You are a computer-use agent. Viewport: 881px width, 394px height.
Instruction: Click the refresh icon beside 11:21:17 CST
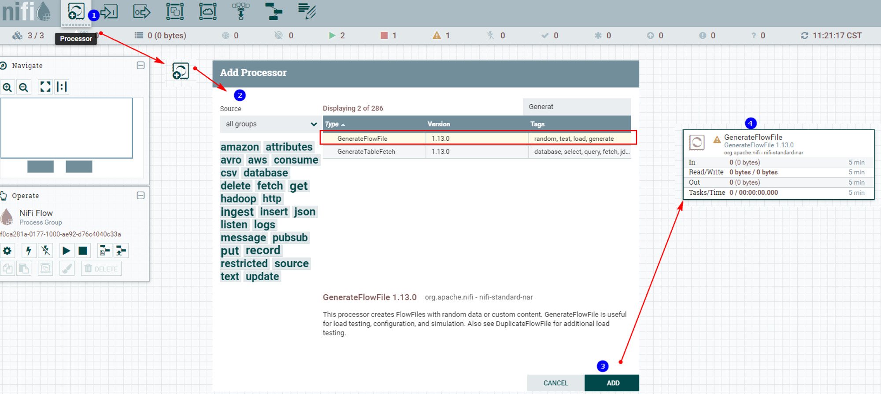(804, 36)
